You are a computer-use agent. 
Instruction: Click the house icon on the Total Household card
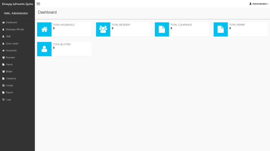[x=44, y=29]
